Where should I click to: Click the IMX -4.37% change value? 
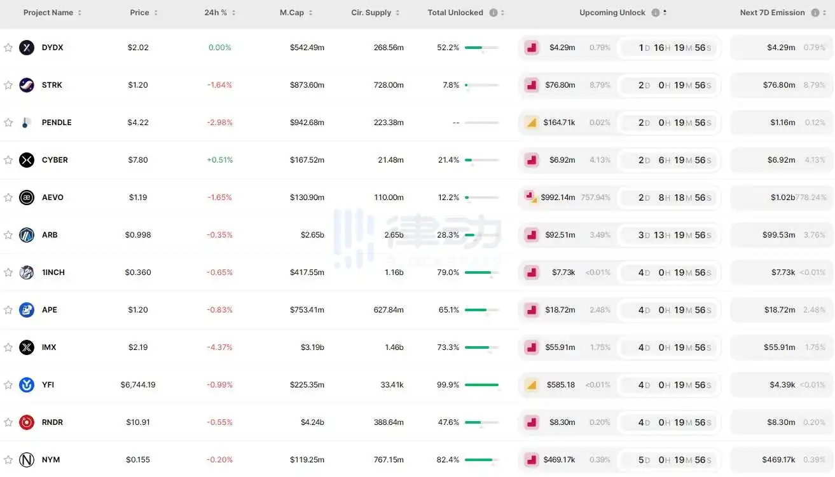[220, 347]
